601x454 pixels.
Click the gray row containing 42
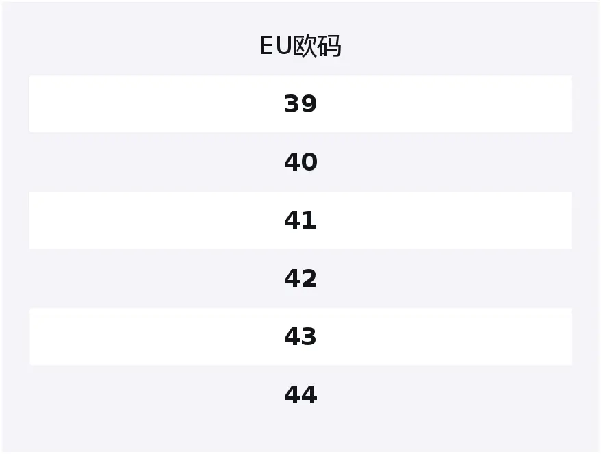[x=300, y=279]
